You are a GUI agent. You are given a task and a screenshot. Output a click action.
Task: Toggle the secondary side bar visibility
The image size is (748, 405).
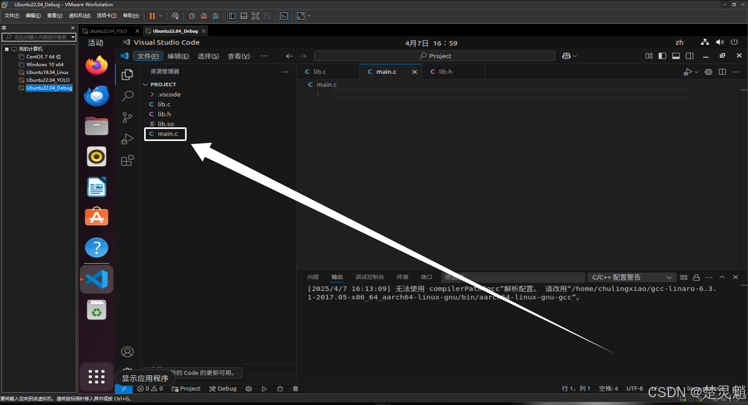690,56
